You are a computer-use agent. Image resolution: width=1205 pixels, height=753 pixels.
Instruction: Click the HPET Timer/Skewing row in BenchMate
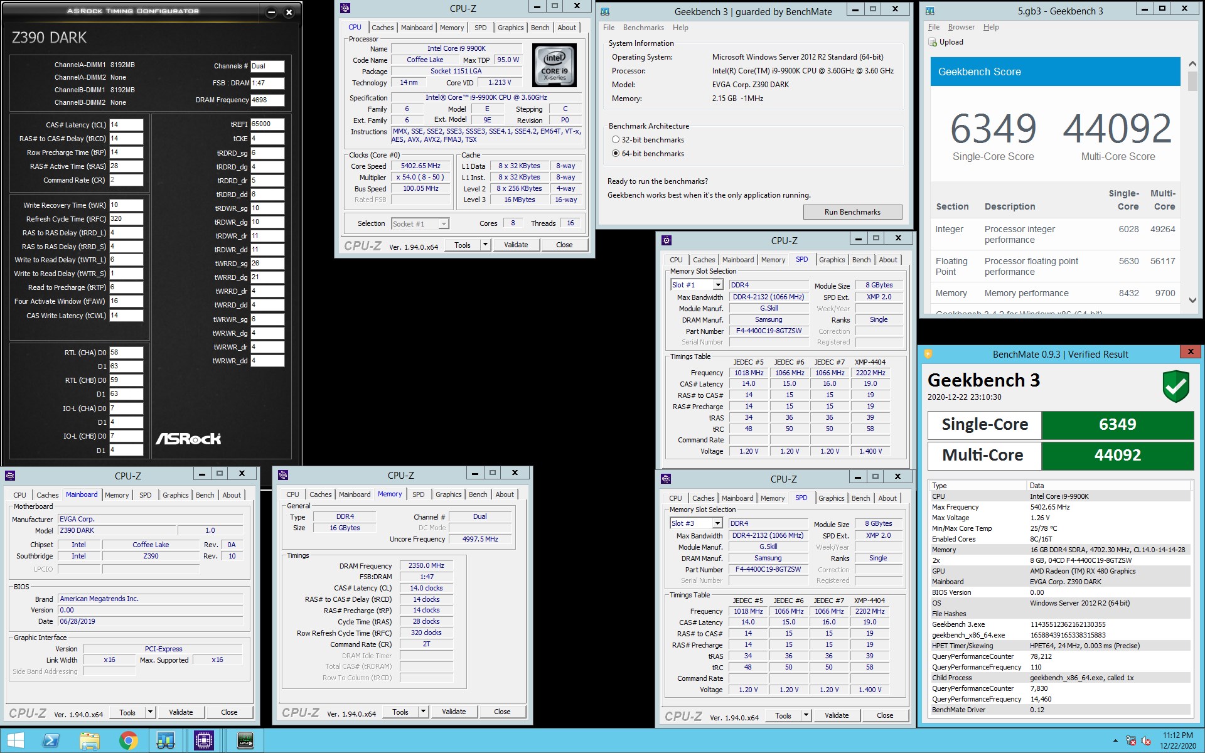tap(1059, 646)
